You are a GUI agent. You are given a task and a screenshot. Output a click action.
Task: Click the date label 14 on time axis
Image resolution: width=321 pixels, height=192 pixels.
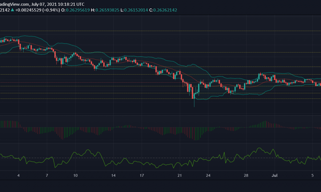click(113, 175)
